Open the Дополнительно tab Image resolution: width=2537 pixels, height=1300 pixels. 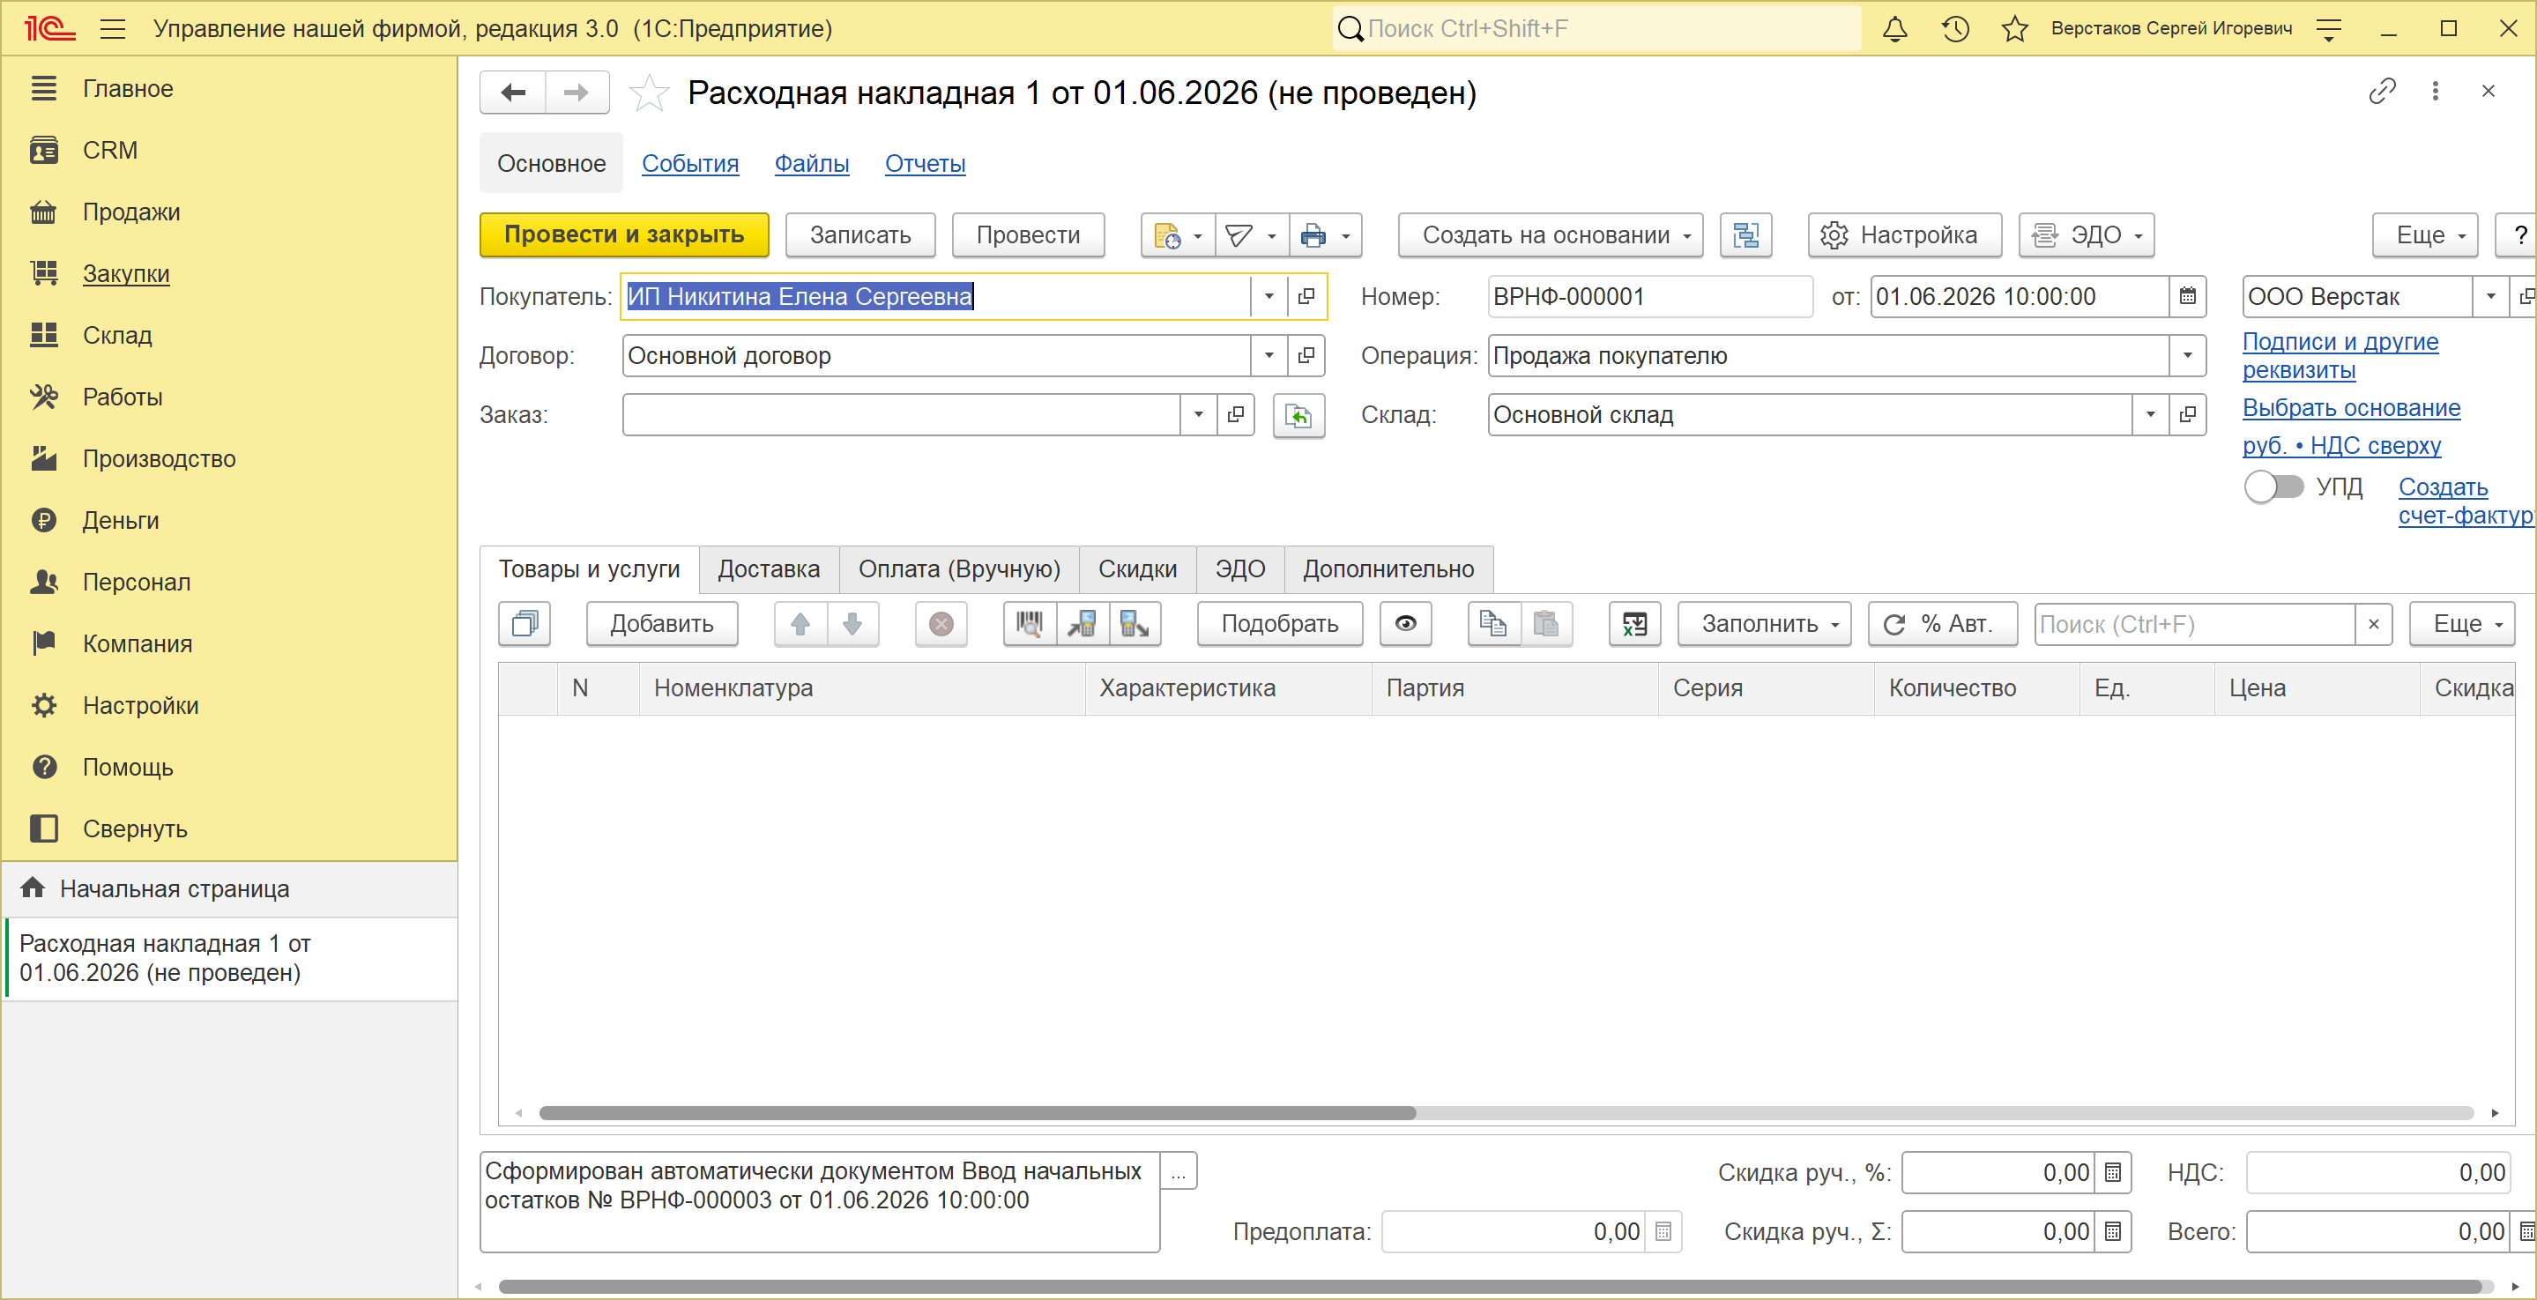coord(1388,569)
